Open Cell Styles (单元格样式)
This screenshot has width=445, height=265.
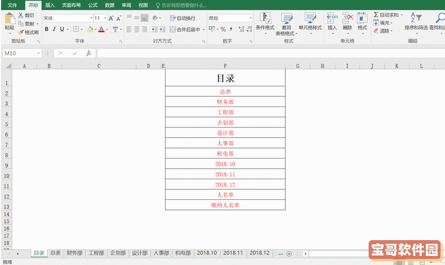click(310, 23)
